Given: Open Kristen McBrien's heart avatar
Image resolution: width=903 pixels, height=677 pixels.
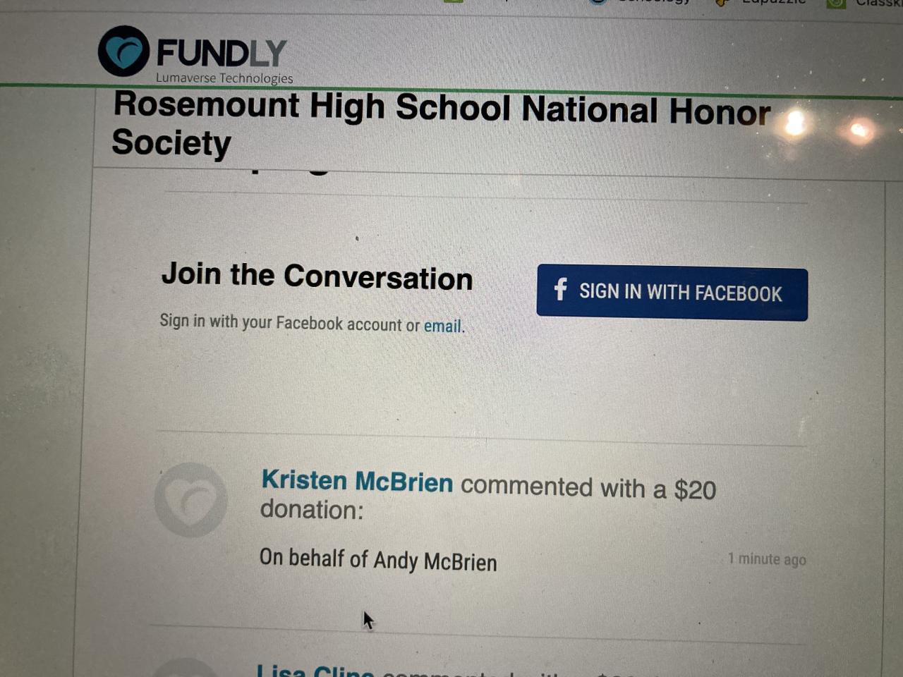Looking at the screenshot, I should point(191,499).
